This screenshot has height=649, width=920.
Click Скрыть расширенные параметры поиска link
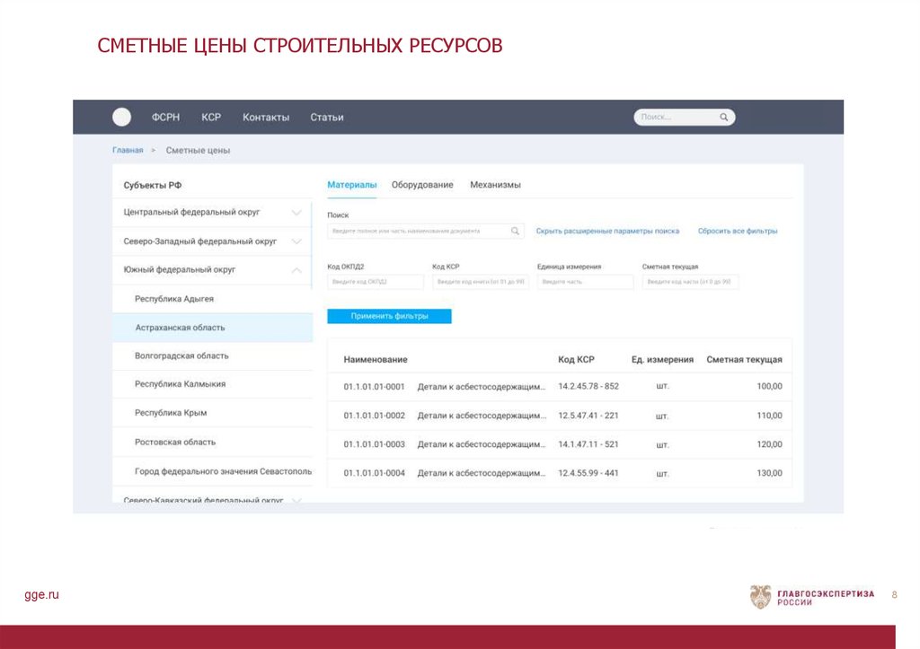[x=607, y=232]
